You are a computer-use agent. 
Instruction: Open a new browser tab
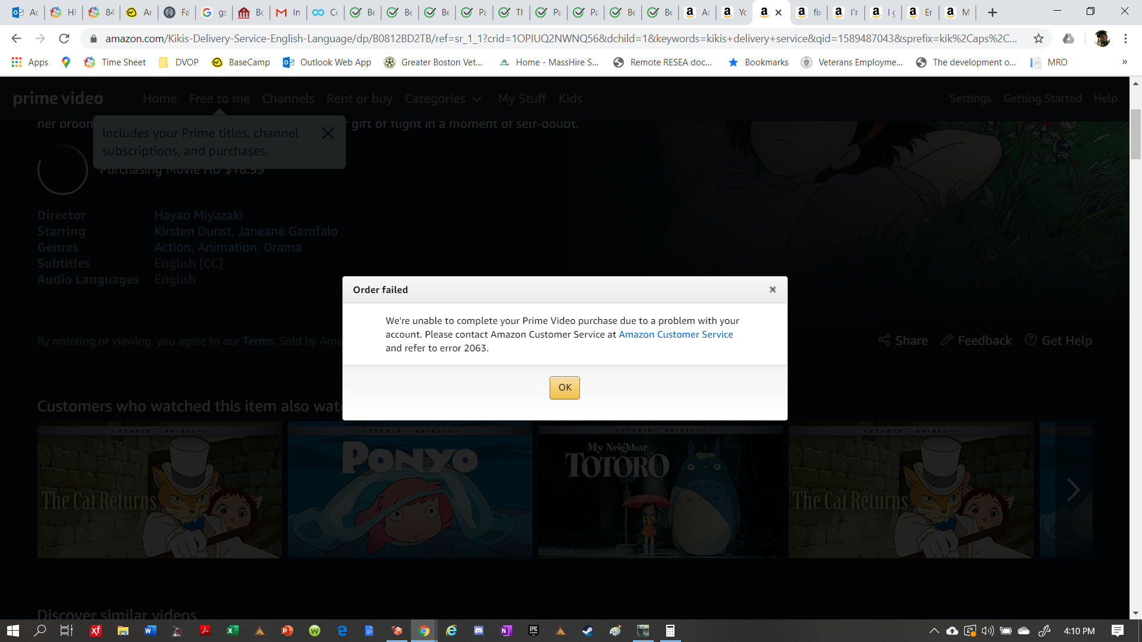point(992,12)
